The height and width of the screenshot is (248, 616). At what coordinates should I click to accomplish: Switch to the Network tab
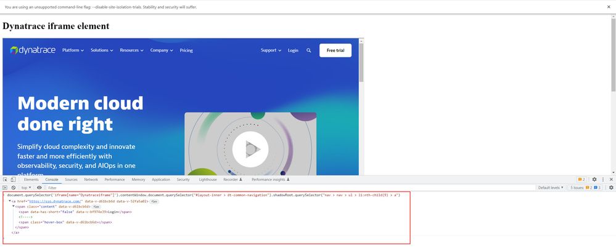(x=91, y=179)
